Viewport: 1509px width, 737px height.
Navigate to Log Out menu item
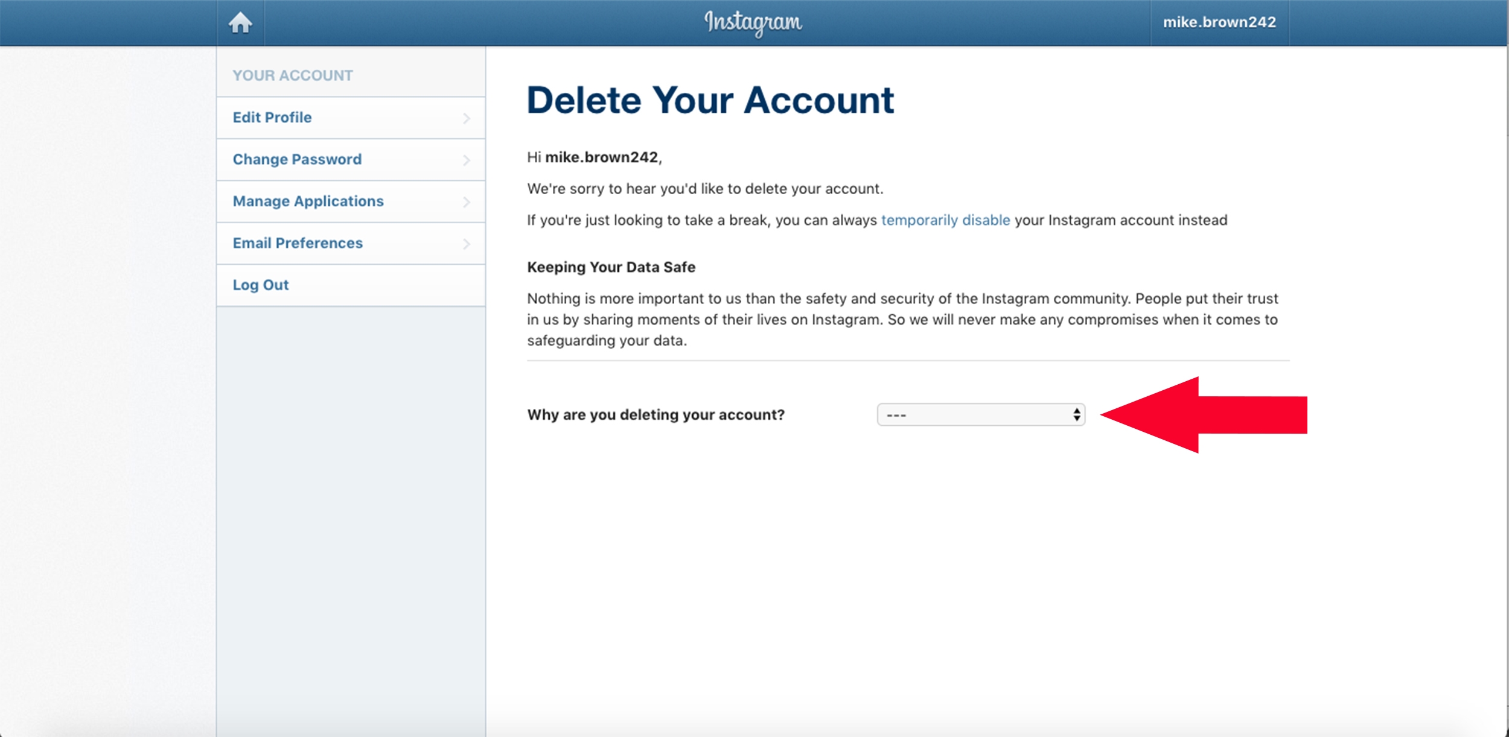[x=260, y=285]
